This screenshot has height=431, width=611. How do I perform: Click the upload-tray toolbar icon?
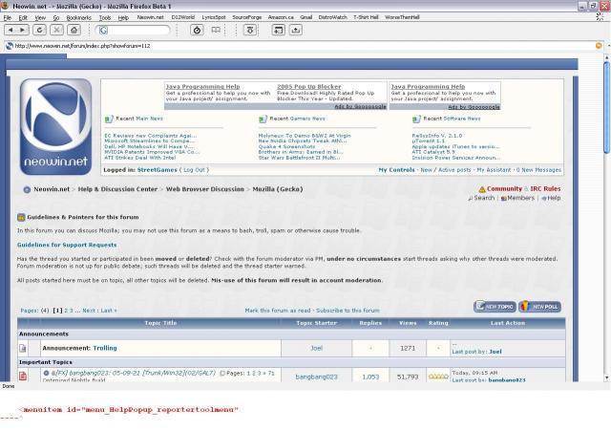click(296, 30)
